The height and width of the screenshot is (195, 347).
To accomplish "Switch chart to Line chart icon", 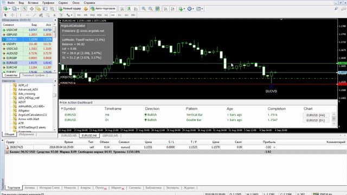I will [136, 9].
